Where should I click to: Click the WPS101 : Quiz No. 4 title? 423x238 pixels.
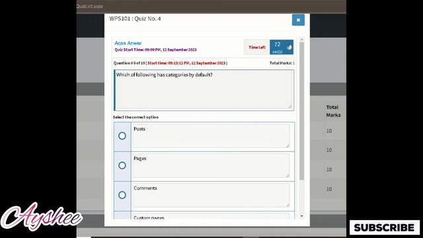[x=135, y=19]
